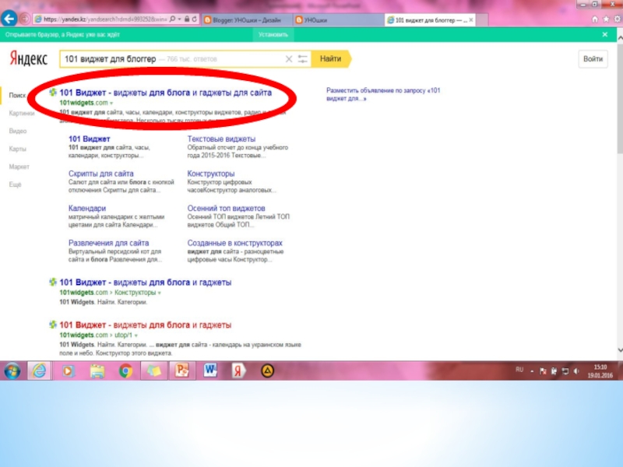Expand arrow beside 101widgets.com utop/1 URL
This screenshot has height=467, width=623.
click(x=136, y=335)
